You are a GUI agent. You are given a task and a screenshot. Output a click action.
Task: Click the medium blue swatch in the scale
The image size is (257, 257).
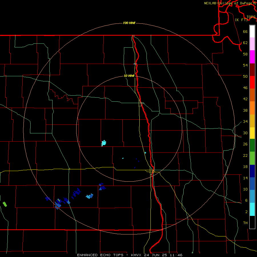[x=252, y=184]
